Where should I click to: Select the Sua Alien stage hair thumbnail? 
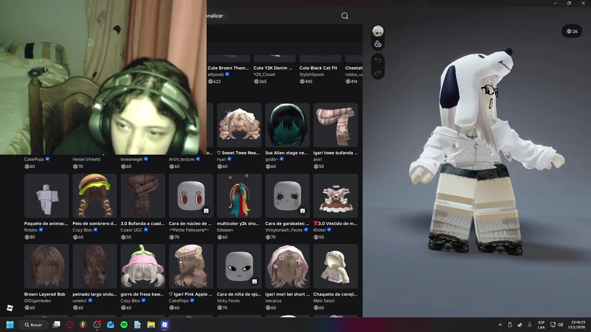click(287, 125)
